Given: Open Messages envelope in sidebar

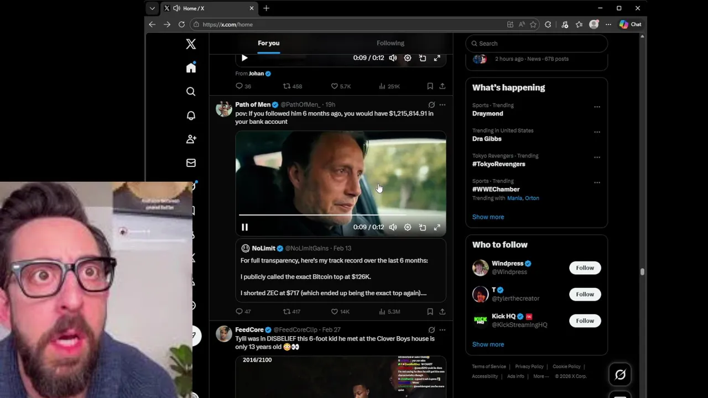Looking at the screenshot, I should point(191,163).
